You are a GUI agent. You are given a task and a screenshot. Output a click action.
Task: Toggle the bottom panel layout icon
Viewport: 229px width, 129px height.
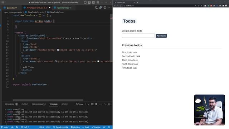click(x=89, y=3)
